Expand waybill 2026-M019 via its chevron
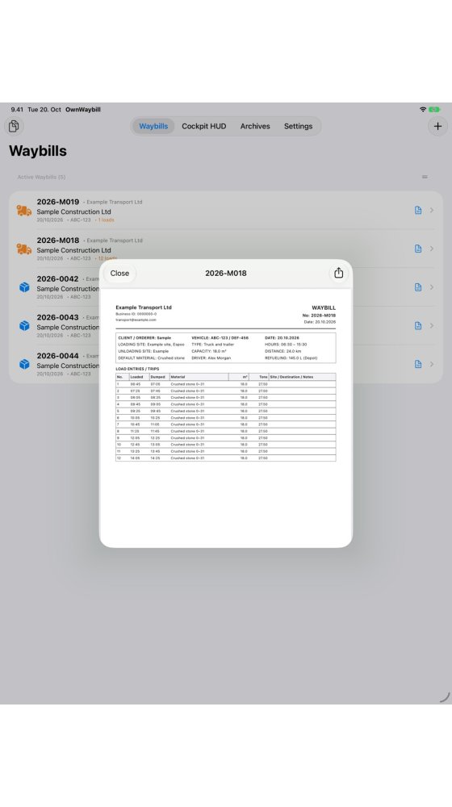 point(432,210)
